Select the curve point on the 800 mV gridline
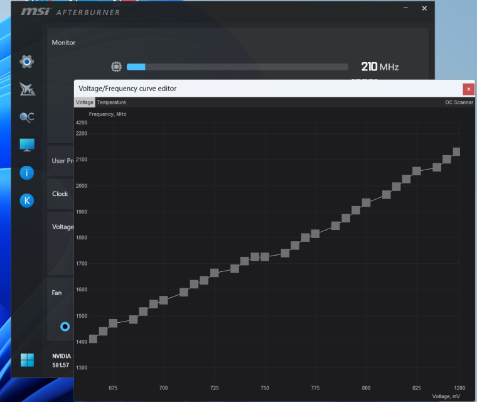The image size is (477, 402). [367, 202]
